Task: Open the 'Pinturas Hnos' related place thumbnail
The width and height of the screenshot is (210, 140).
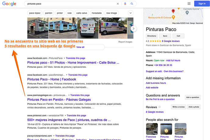Action: 166,129
